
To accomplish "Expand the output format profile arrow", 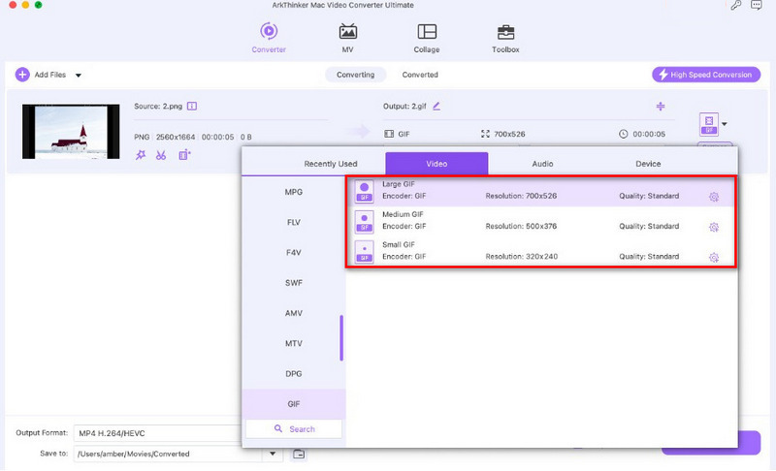I will (x=725, y=124).
